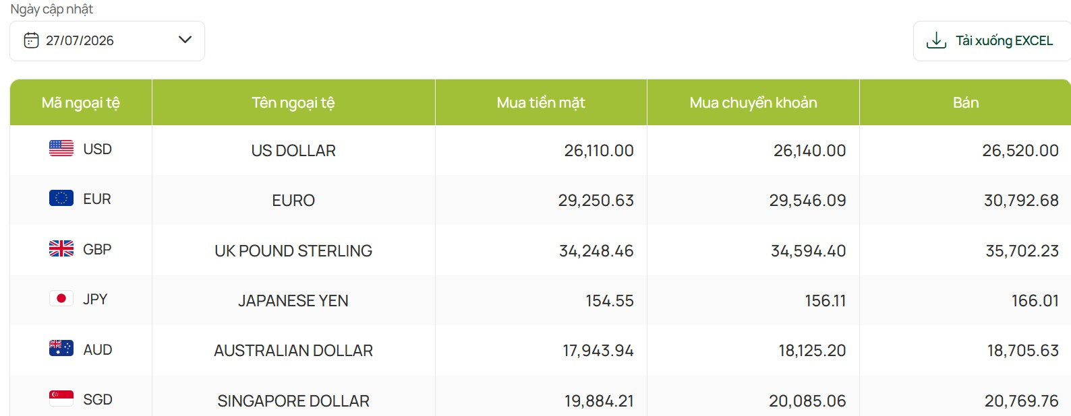Click the USD sell rate 26,520.00
Viewport: 1071px width, 416px height.
(1020, 151)
